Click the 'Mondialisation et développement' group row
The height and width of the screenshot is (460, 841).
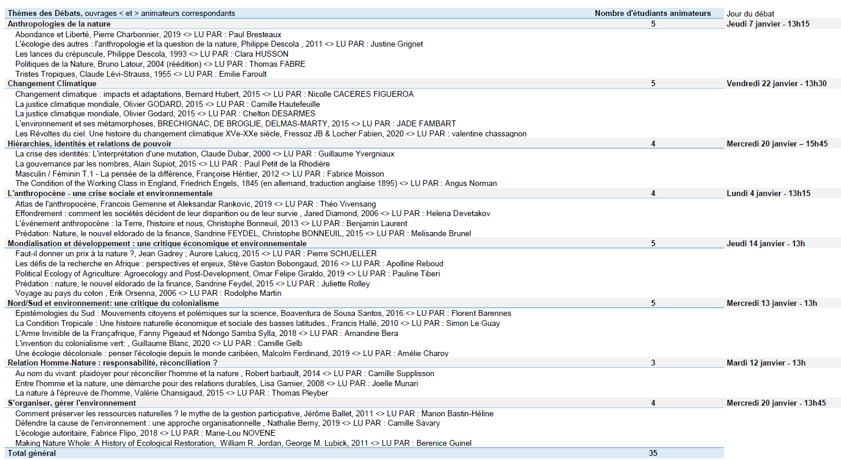[157, 243]
